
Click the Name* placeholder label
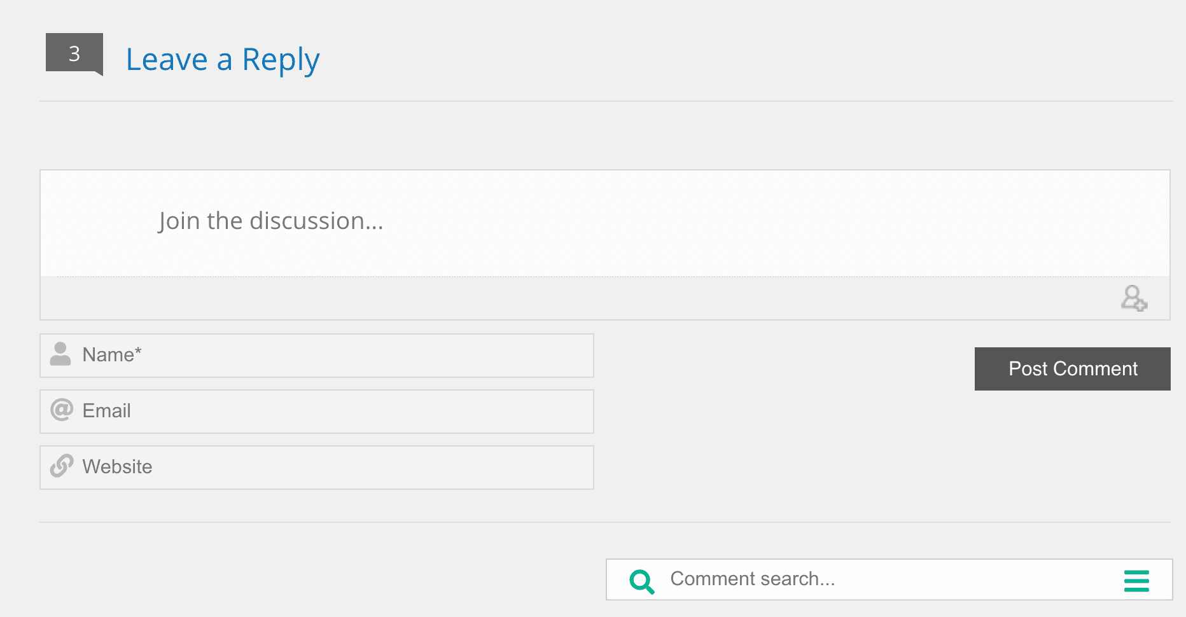(x=112, y=355)
